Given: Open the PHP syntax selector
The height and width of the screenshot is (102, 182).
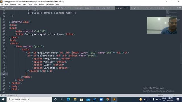Looking at the screenshot, I should pyautogui.click(x=174, y=95).
